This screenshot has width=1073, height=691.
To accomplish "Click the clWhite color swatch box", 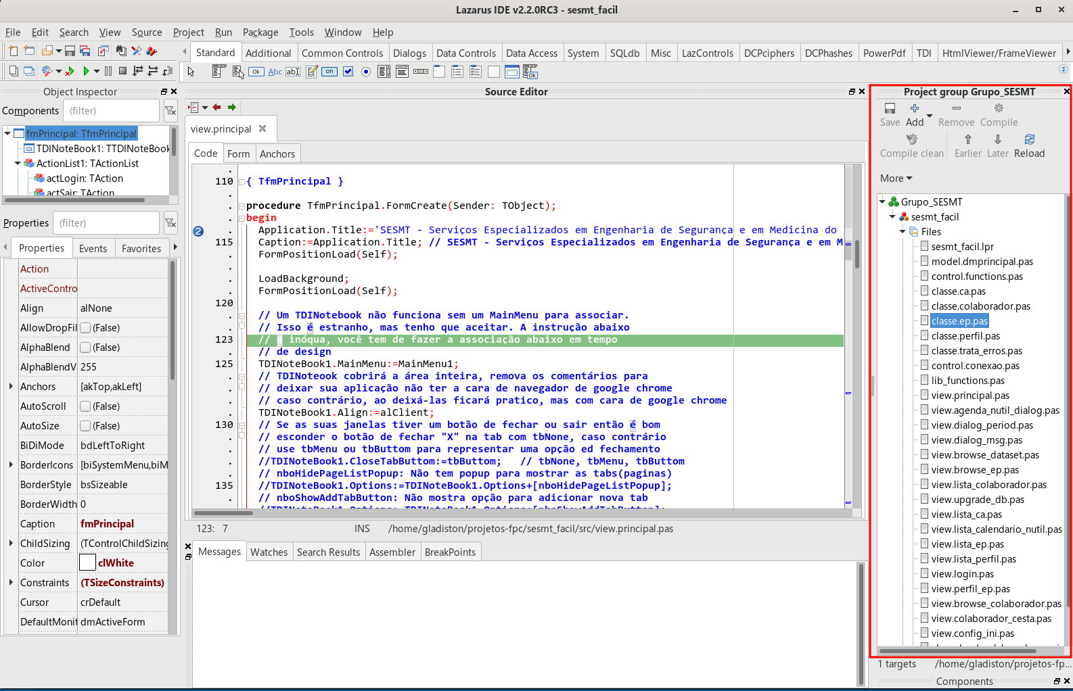I will click(87, 563).
